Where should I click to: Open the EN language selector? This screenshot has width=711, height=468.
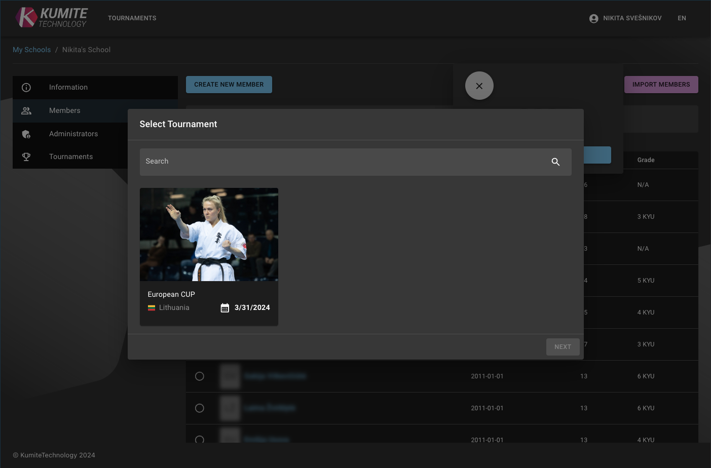(682, 18)
